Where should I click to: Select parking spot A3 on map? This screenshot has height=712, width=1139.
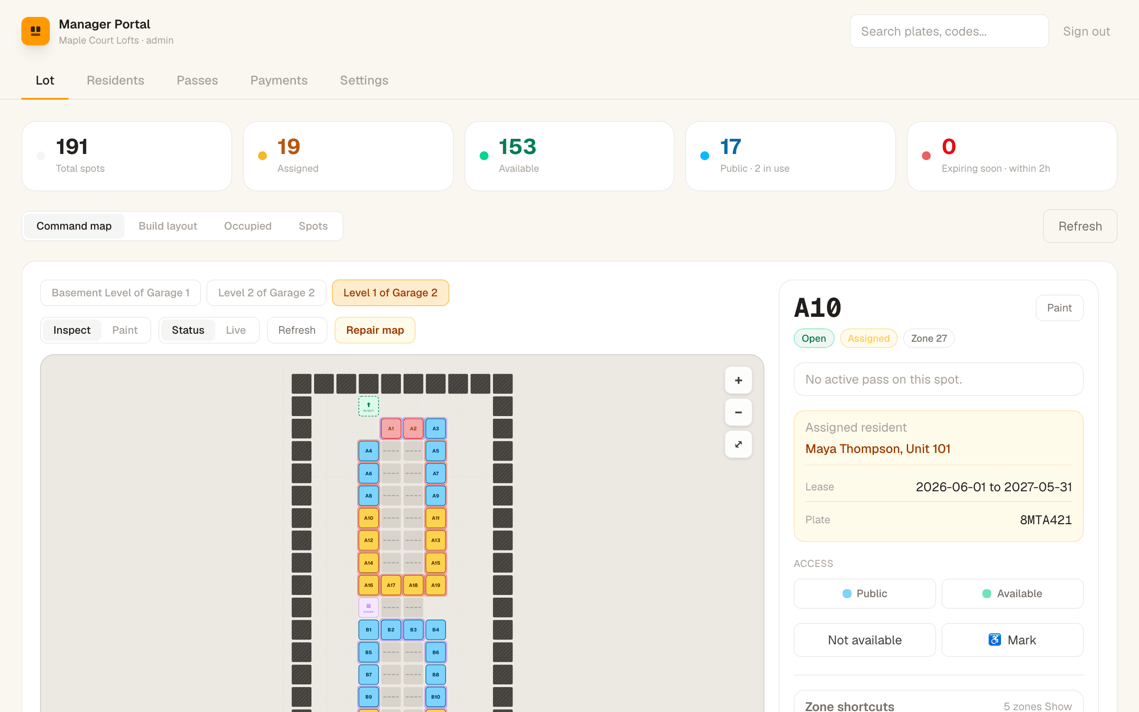436,429
